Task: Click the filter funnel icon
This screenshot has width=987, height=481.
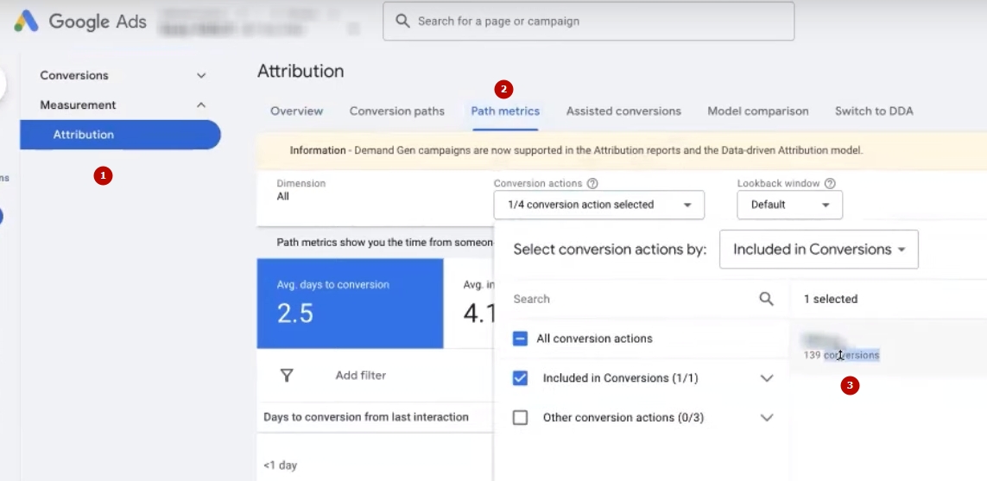Action: point(287,376)
